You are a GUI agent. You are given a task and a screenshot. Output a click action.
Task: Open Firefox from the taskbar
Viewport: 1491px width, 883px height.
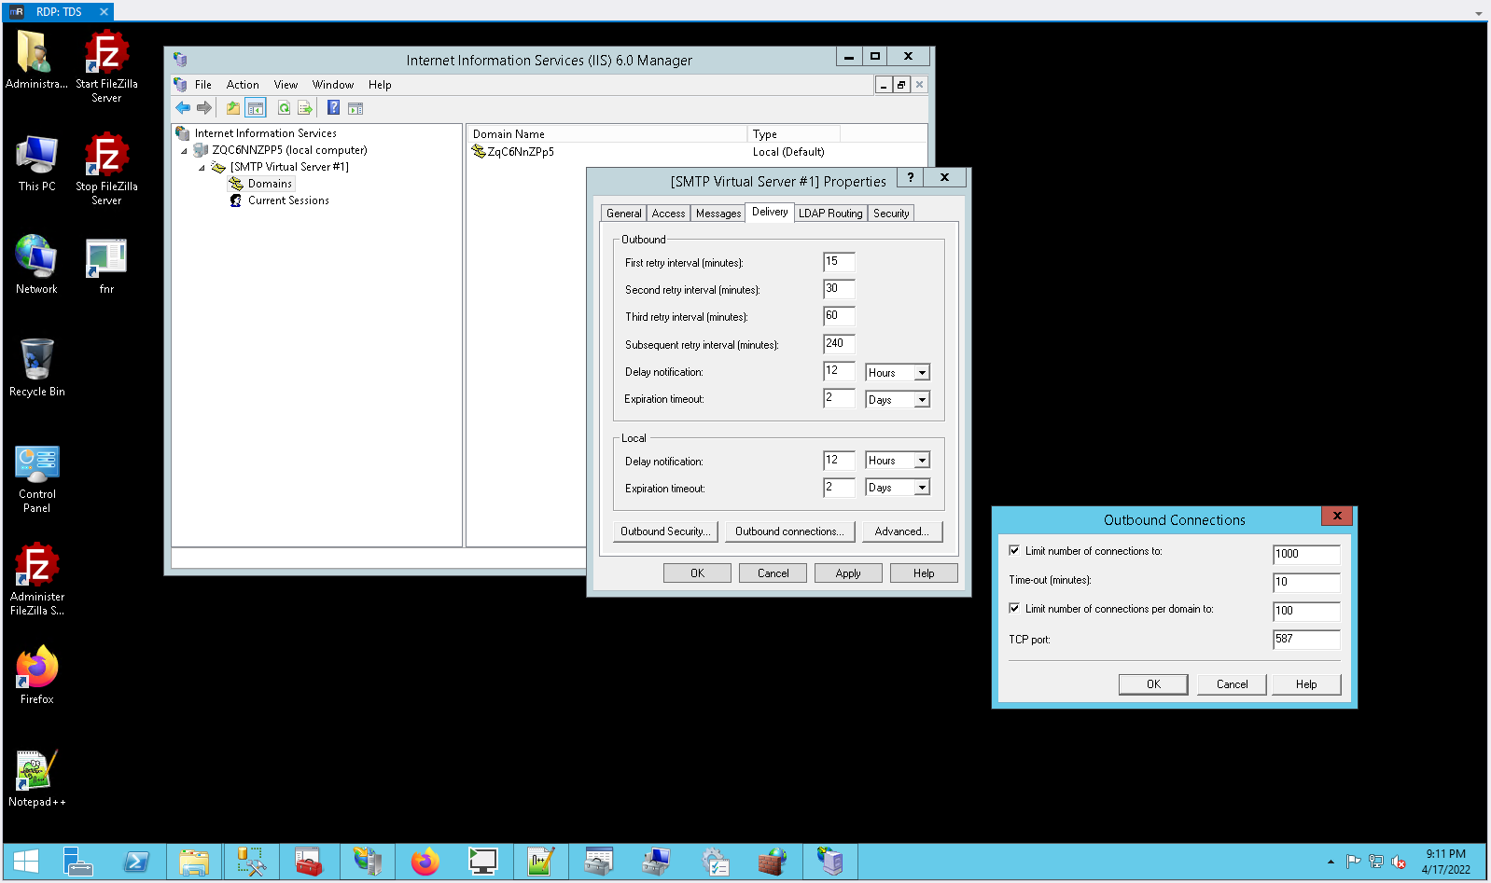(425, 862)
